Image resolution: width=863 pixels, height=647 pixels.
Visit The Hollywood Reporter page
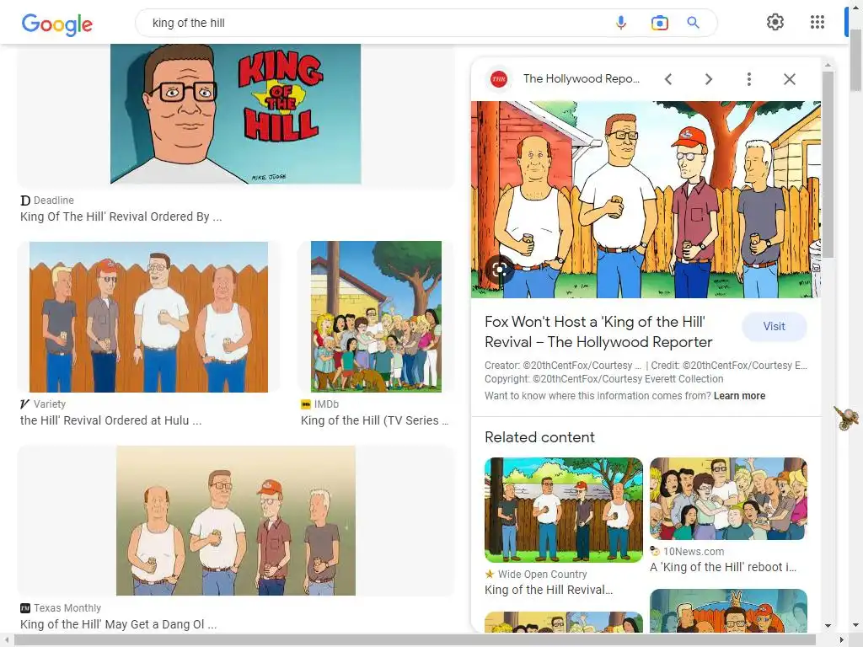(x=774, y=326)
